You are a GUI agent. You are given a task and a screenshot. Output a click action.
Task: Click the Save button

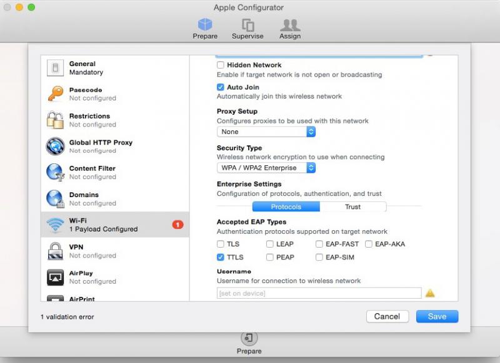[437, 317]
